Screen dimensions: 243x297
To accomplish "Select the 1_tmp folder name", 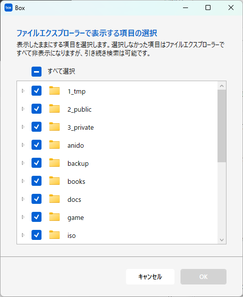I will click(76, 91).
